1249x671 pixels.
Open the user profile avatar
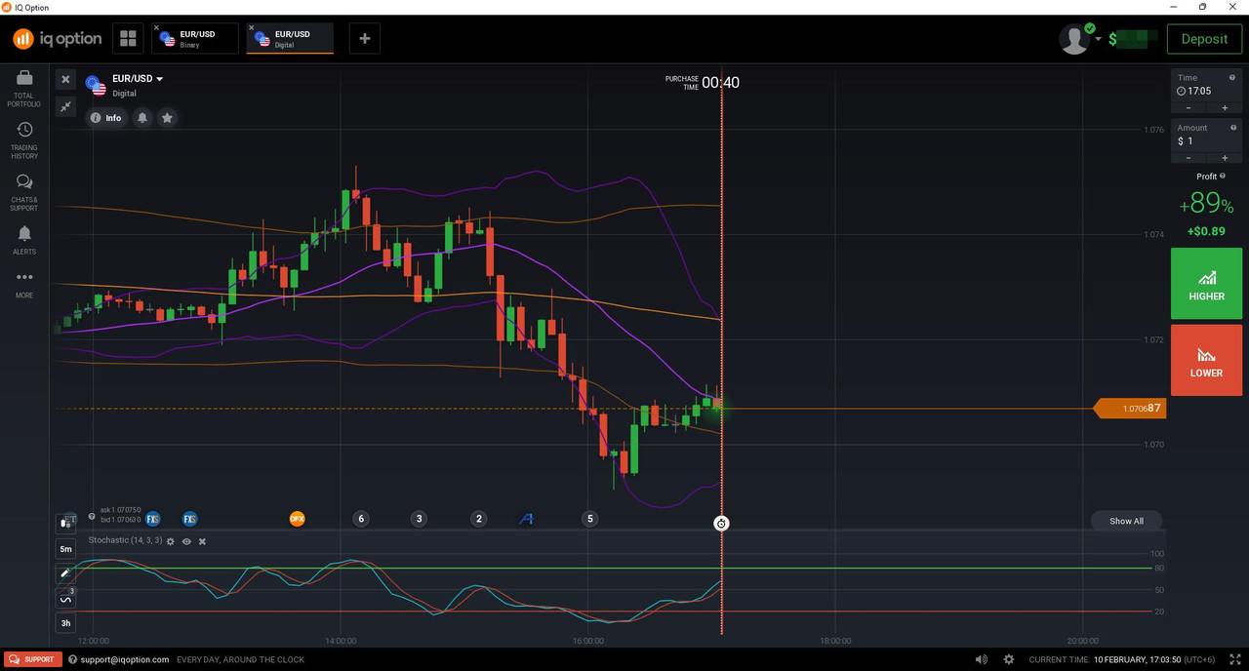pyautogui.click(x=1073, y=39)
